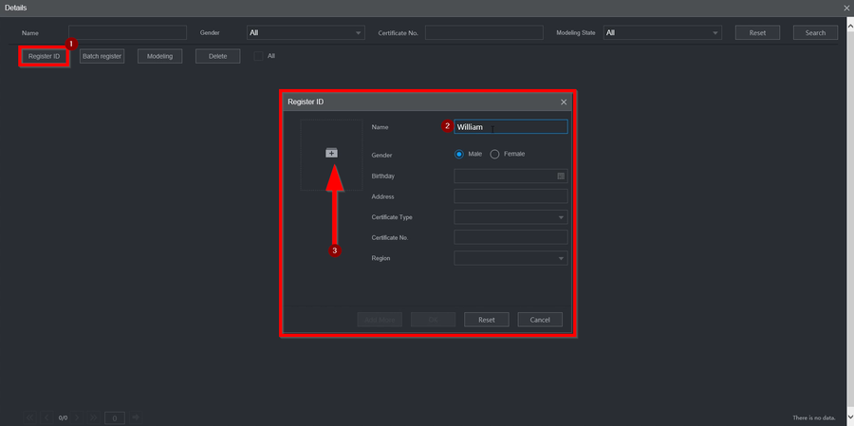
Task: Click the Modeling button
Action: coord(159,56)
